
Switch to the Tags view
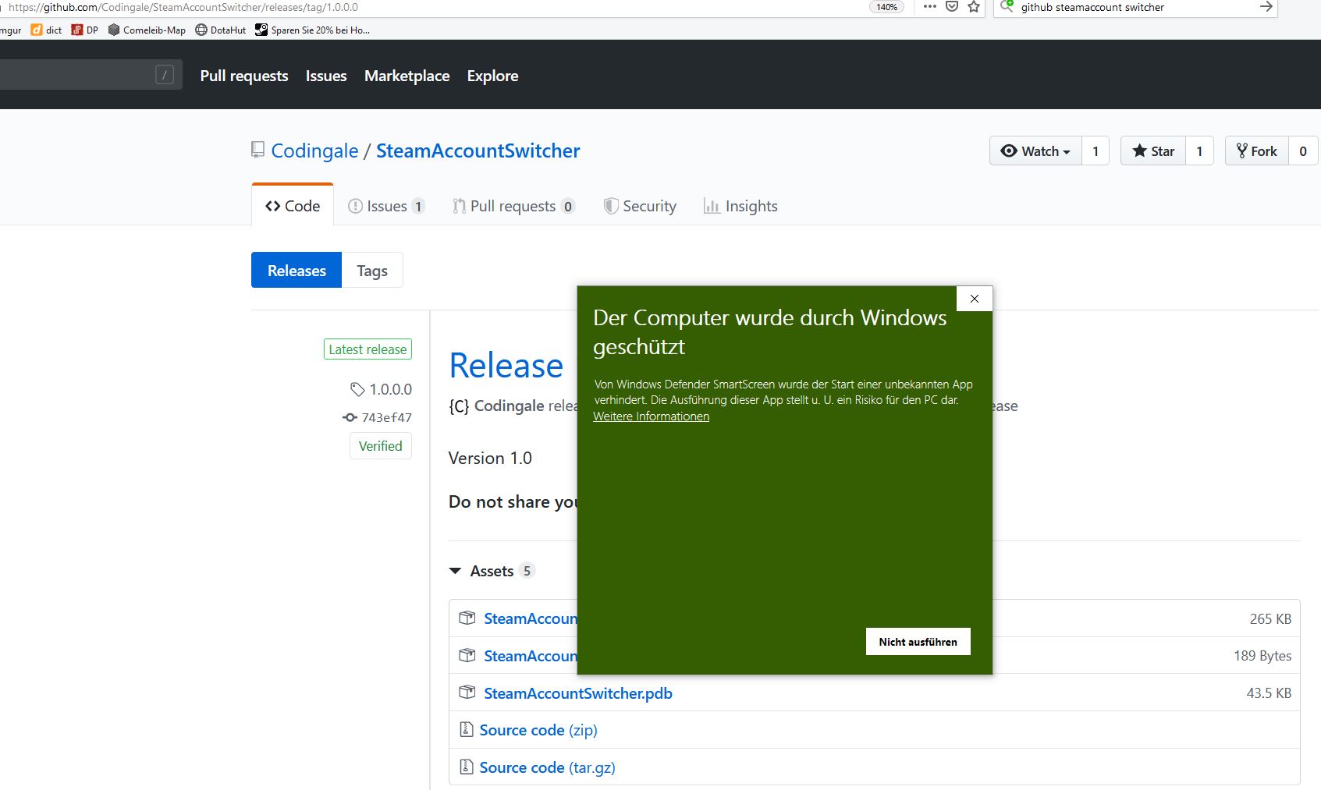(372, 270)
